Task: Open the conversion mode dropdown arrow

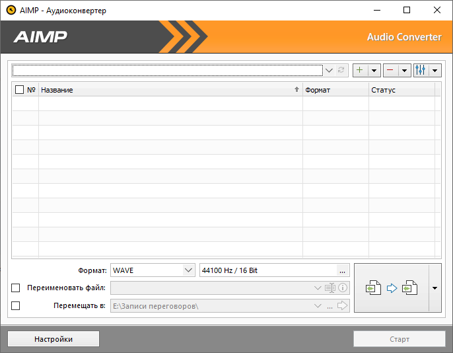Action: [x=435, y=288]
